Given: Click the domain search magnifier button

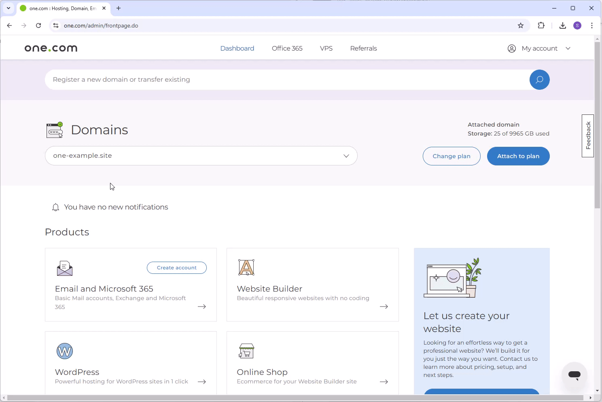Looking at the screenshot, I should (539, 79).
